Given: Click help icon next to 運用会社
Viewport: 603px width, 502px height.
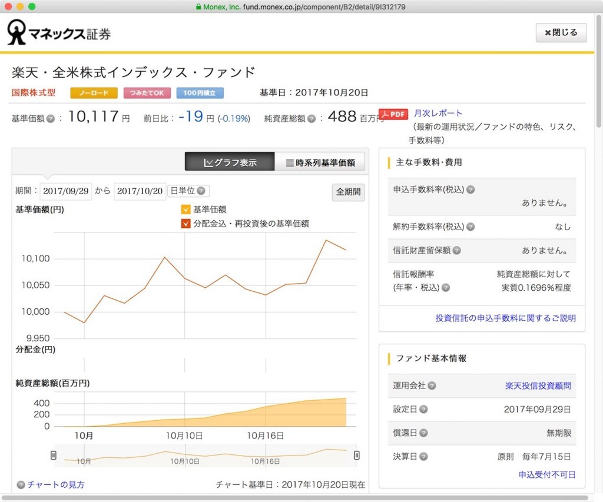Looking at the screenshot, I should pos(432,385).
